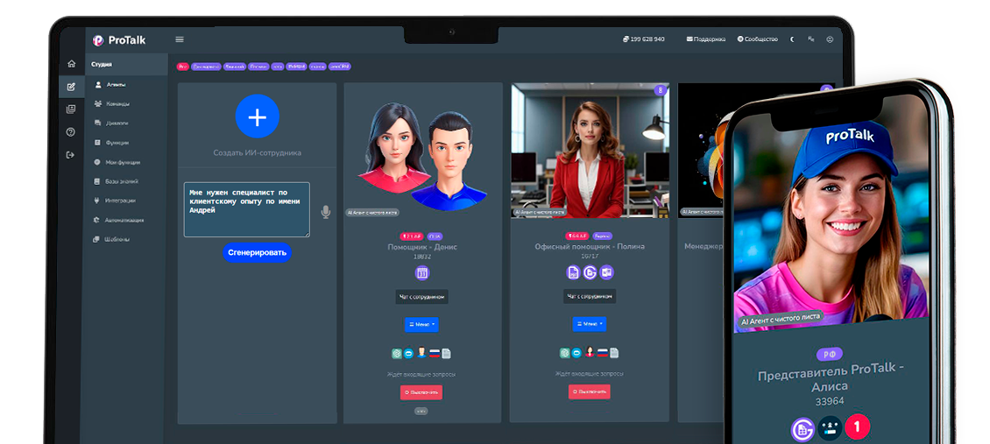Click the purple G icon on phone card
Image resolution: width=990 pixels, height=444 pixels.
click(x=803, y=429)
